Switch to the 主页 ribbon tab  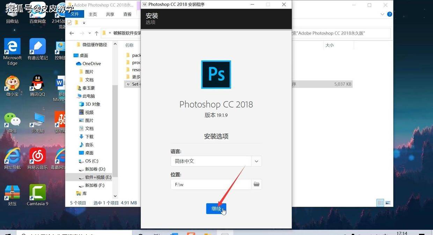coord(93,14)
